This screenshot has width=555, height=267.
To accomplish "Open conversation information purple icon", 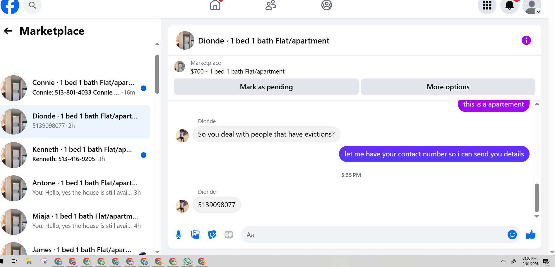I will point(526,40).
